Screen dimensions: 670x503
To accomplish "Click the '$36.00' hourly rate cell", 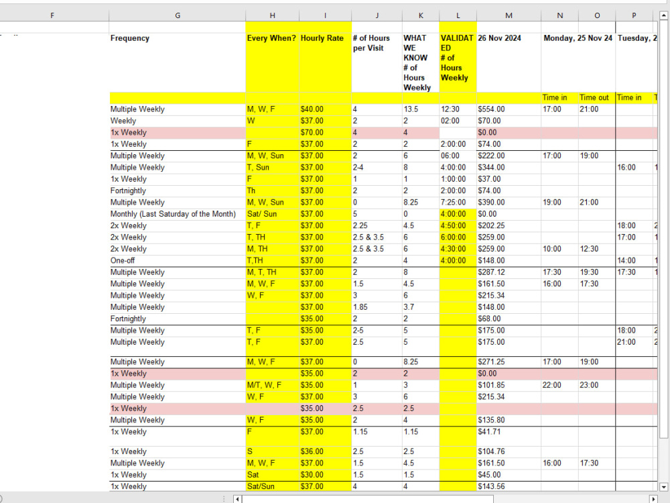I will coord(325,451).
